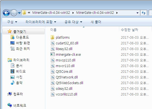Sort by 수정한 날짜 column header
152x109 pixels.
(130, 30)
